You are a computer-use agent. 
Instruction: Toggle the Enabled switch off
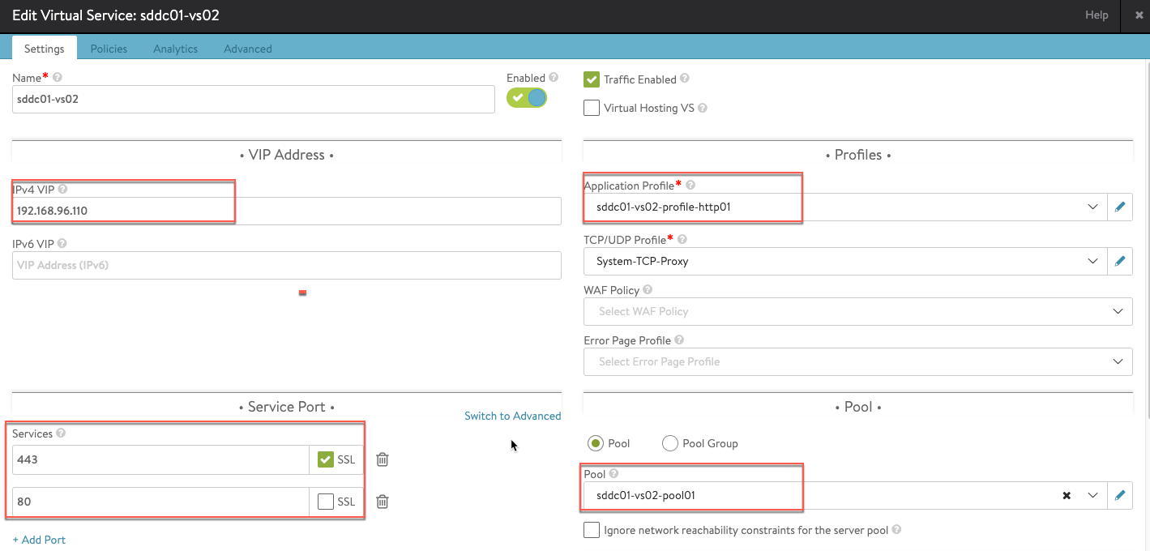pyautogui.click(x=527, y=98)
